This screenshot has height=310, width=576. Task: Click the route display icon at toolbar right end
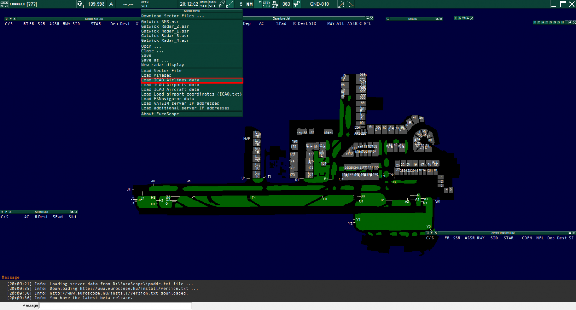click(350, 4)
